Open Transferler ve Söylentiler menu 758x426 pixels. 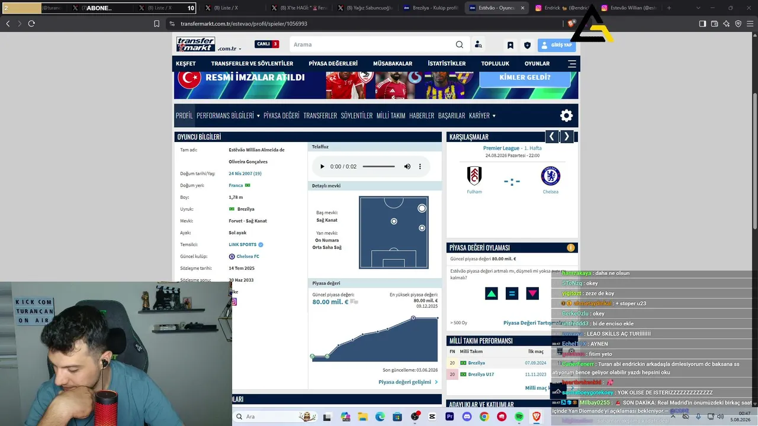coord(252,64)
